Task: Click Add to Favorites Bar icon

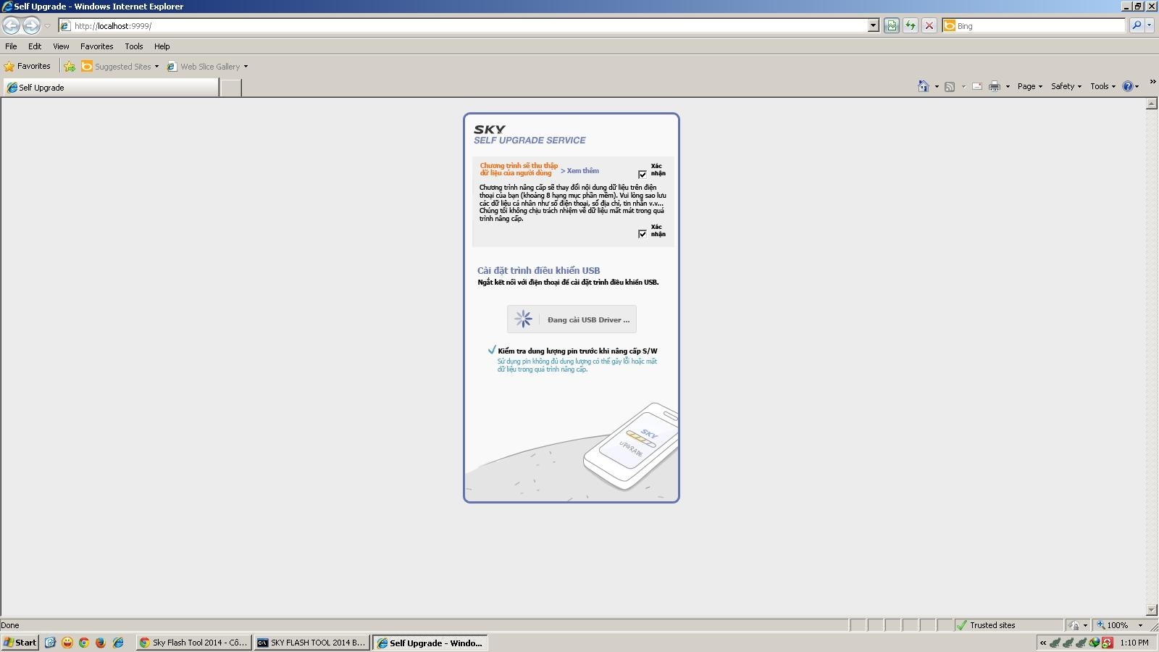Action: point(70,67)
